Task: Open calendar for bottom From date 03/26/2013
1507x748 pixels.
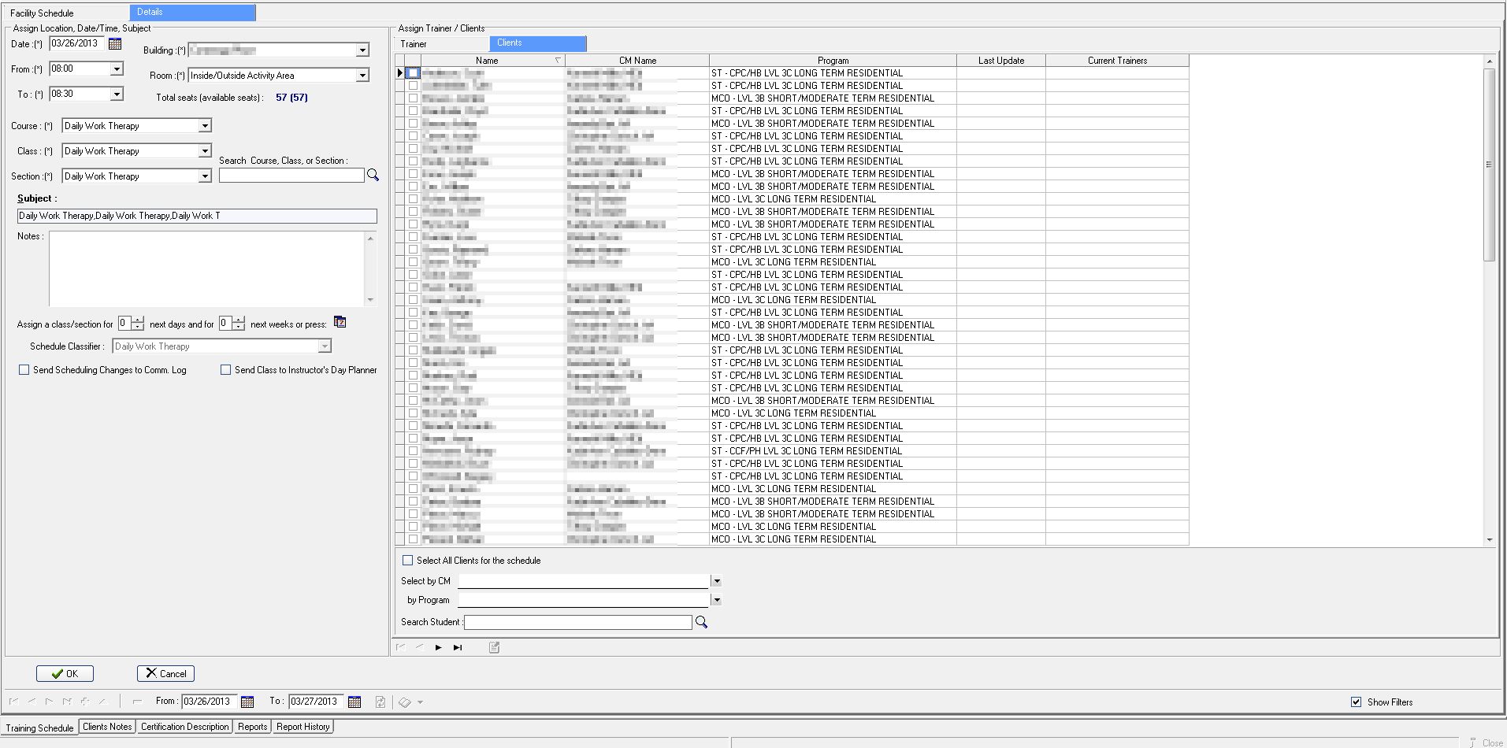Action: tap(247, 702)
